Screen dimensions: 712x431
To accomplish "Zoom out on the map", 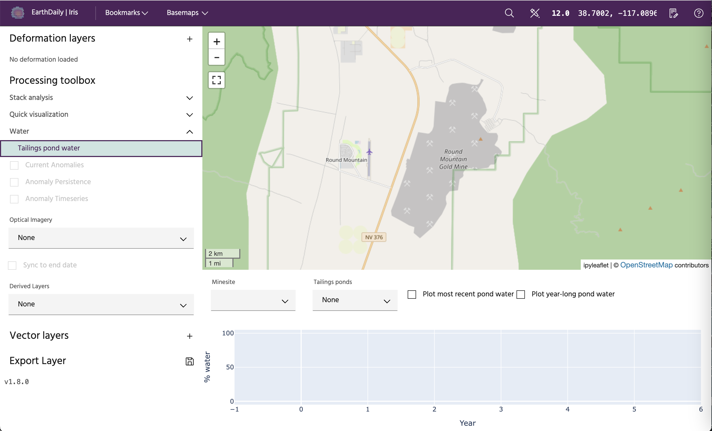I will [x=216, y=57].
